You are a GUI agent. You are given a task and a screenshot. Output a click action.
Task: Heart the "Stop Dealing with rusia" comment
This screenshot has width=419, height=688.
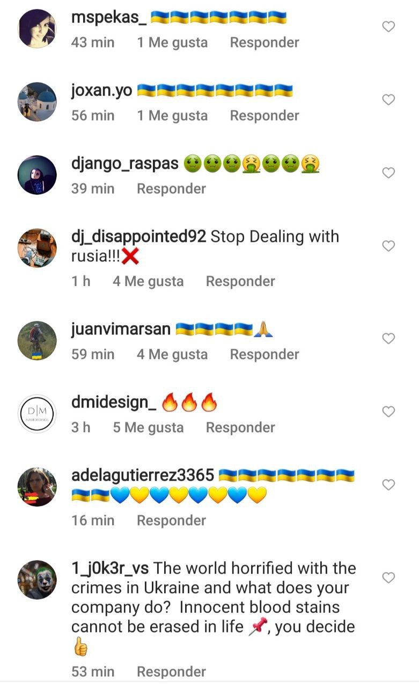388,246
